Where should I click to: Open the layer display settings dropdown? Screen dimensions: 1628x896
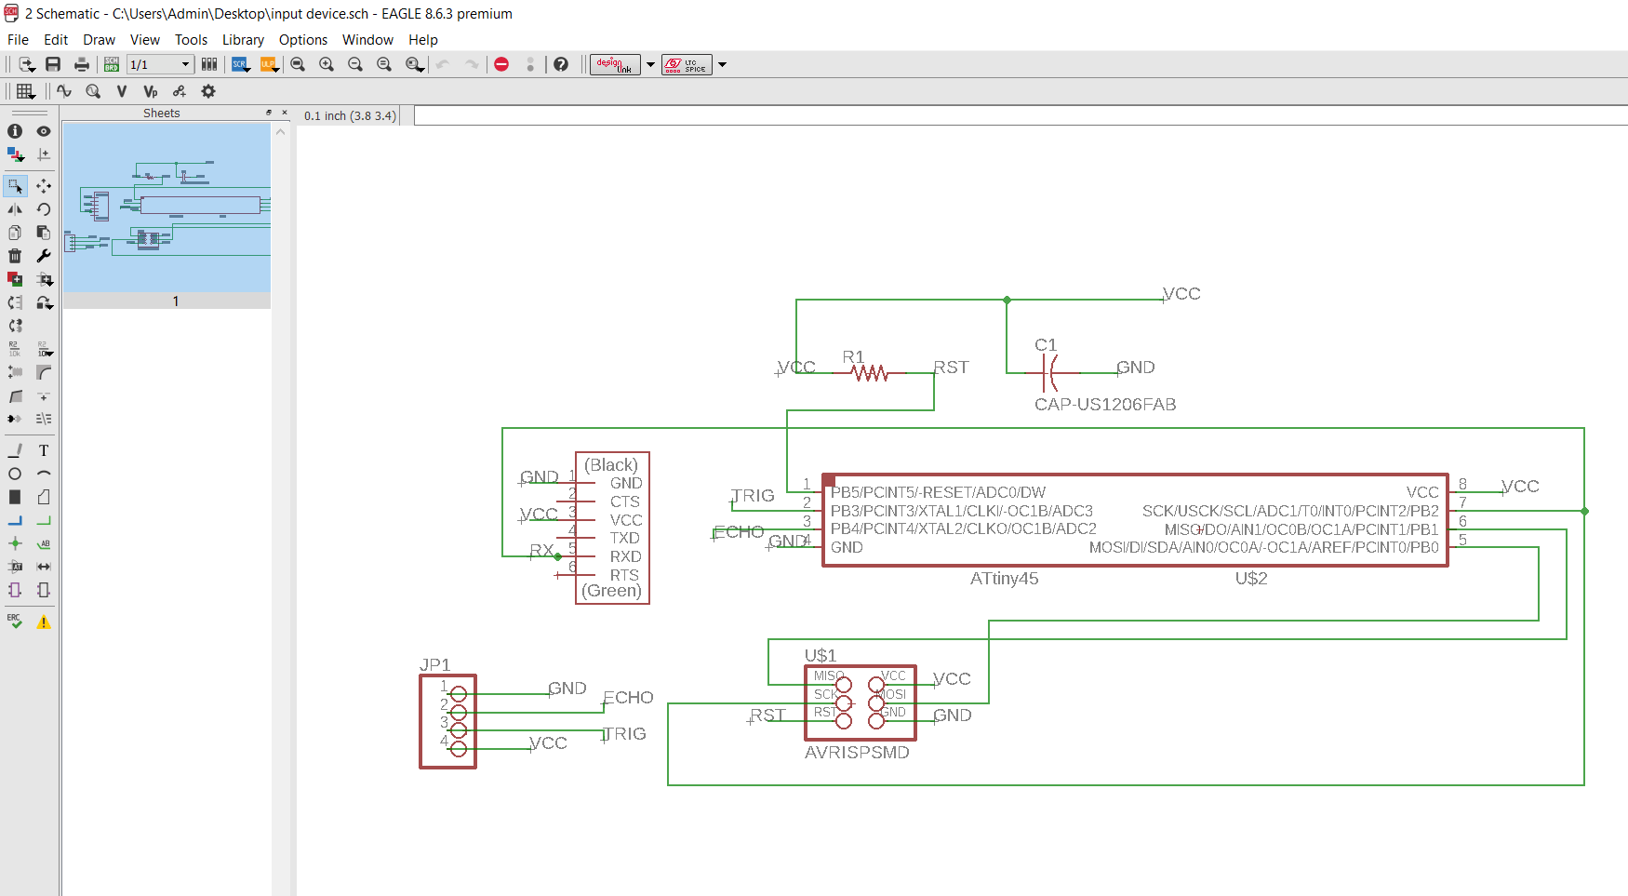point(15,154)
